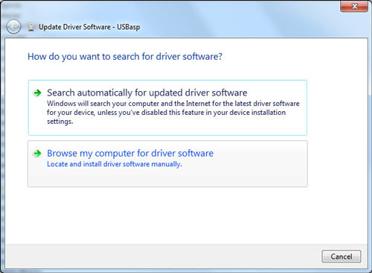Click the 'How do you want to search' heading
The image size is (372, 273).
click(125, 57)
